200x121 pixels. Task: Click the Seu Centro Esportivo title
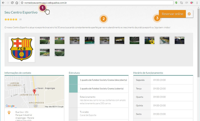pos(21,12)
